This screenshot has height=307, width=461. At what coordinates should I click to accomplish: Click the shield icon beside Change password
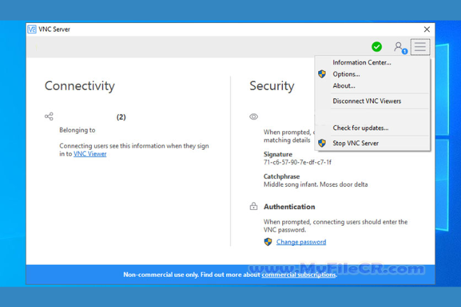point(268,242)
